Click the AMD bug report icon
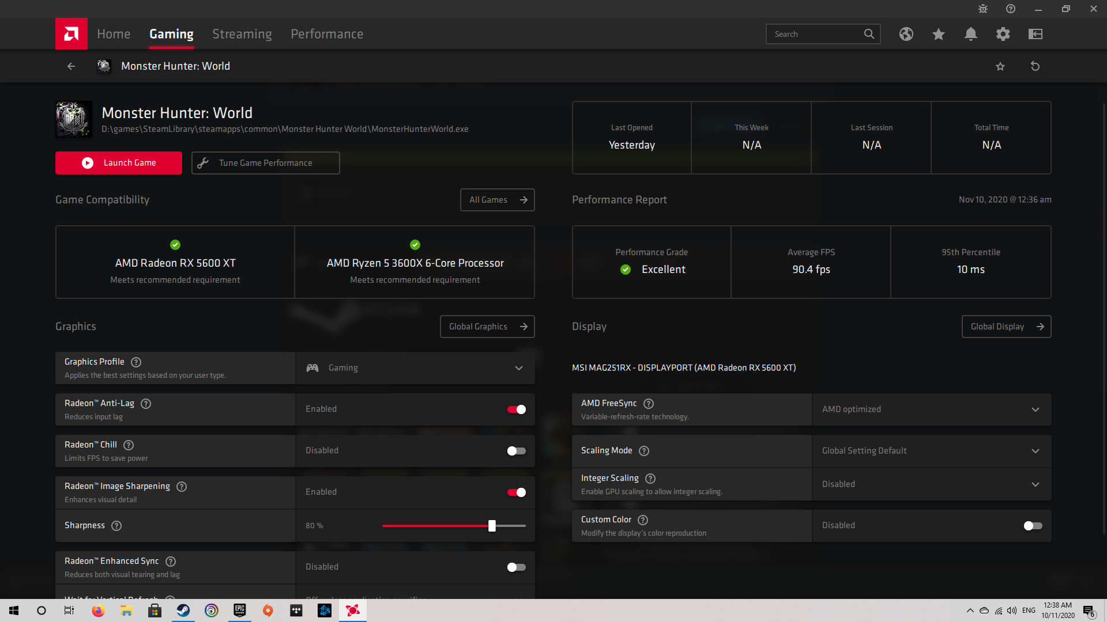The width and height of the screenshot is (1107, 622). pyautogui.click(x=983, y=9)
